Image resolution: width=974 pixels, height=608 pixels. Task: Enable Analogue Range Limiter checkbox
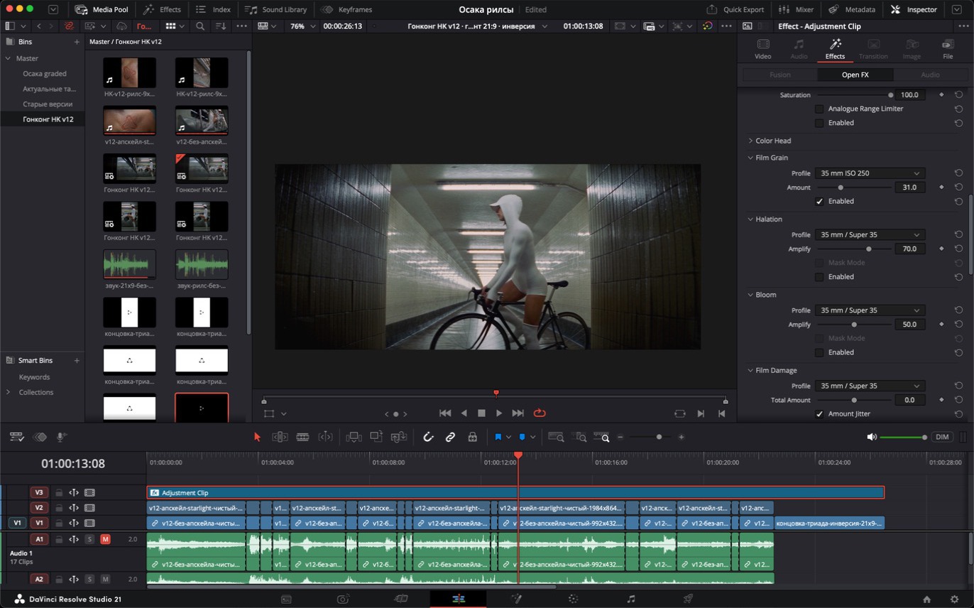(x=819, y=109)
